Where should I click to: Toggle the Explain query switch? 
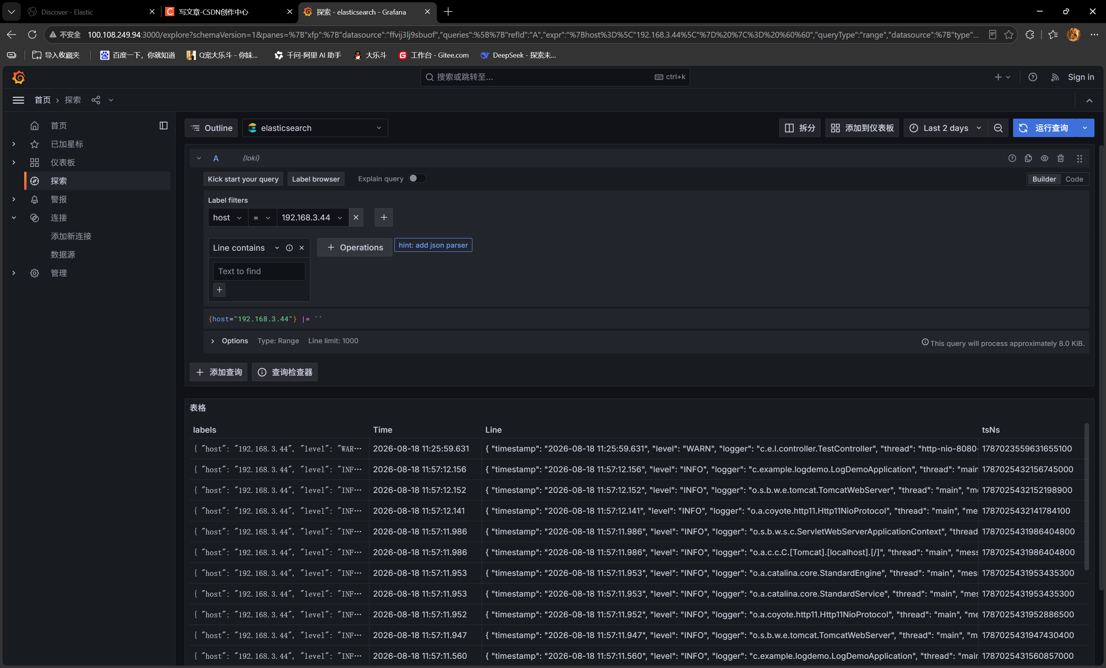point(417,179)
